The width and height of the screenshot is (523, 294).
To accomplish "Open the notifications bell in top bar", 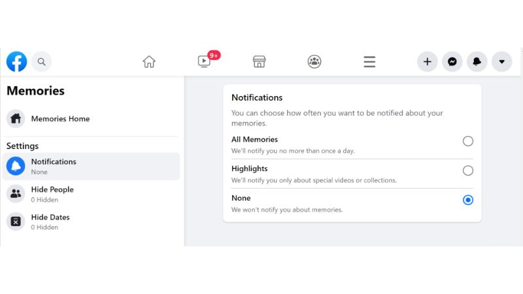I will coord(477,61).
